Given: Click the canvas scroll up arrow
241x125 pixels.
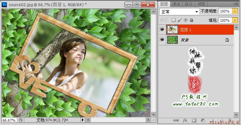Looking at the screenshot, I should pyautogui.click(x=153, y=12).
